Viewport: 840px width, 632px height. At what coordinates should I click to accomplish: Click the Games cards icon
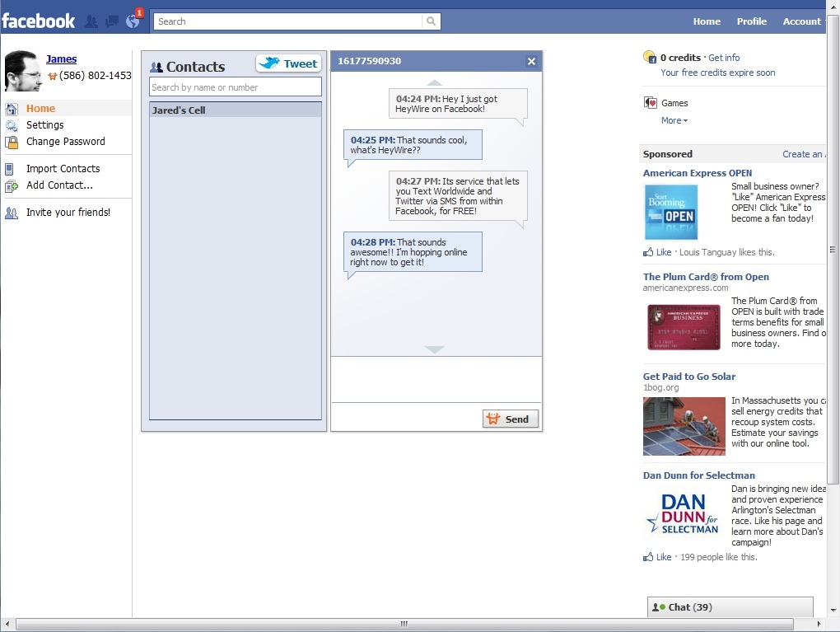point(651,102)
